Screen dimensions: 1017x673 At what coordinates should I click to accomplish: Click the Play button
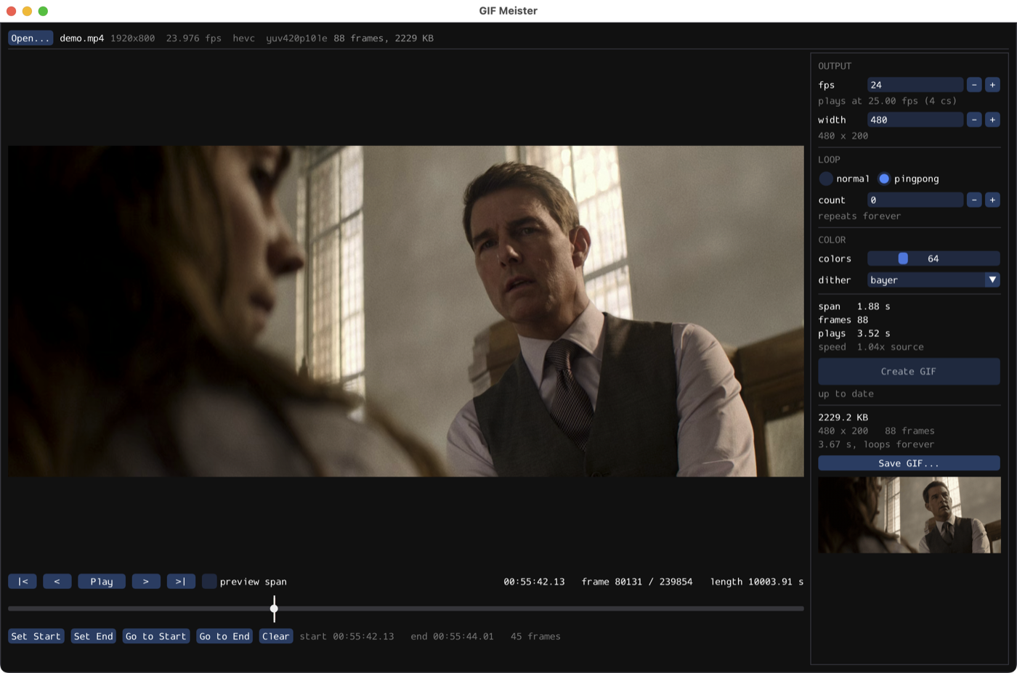pyautogui.click(x=102, y=582)
